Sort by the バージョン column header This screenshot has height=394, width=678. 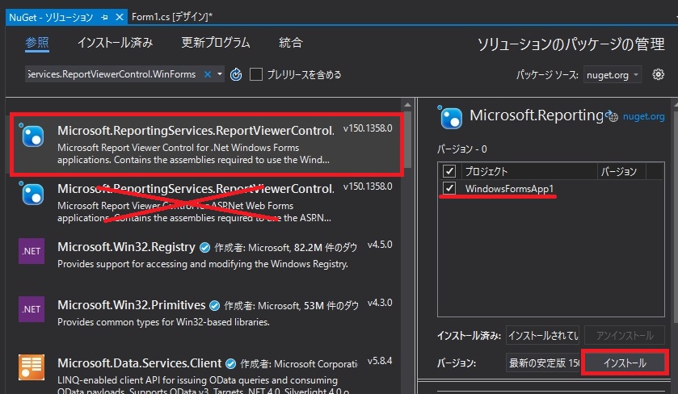pyautogui.click(x=621, y=171)
